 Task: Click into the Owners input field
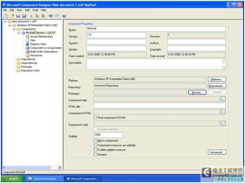coord(116,42)
